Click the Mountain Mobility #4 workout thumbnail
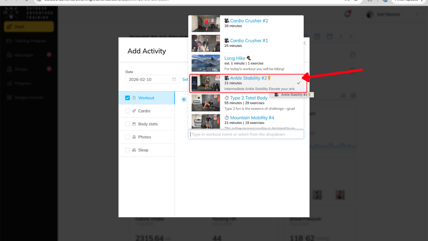428x241 pixels. [x=206, y=122]
